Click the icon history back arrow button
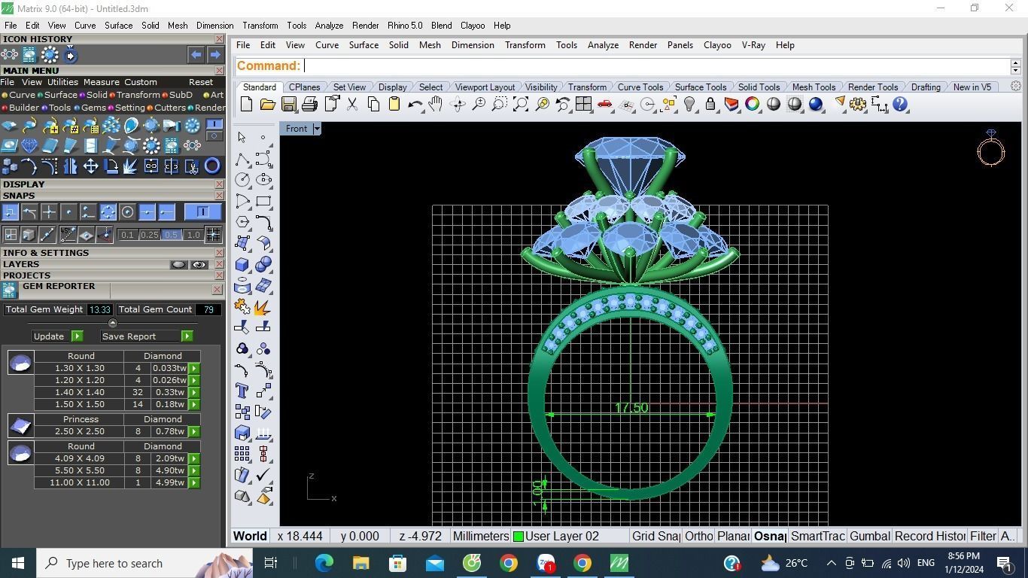 196,55
